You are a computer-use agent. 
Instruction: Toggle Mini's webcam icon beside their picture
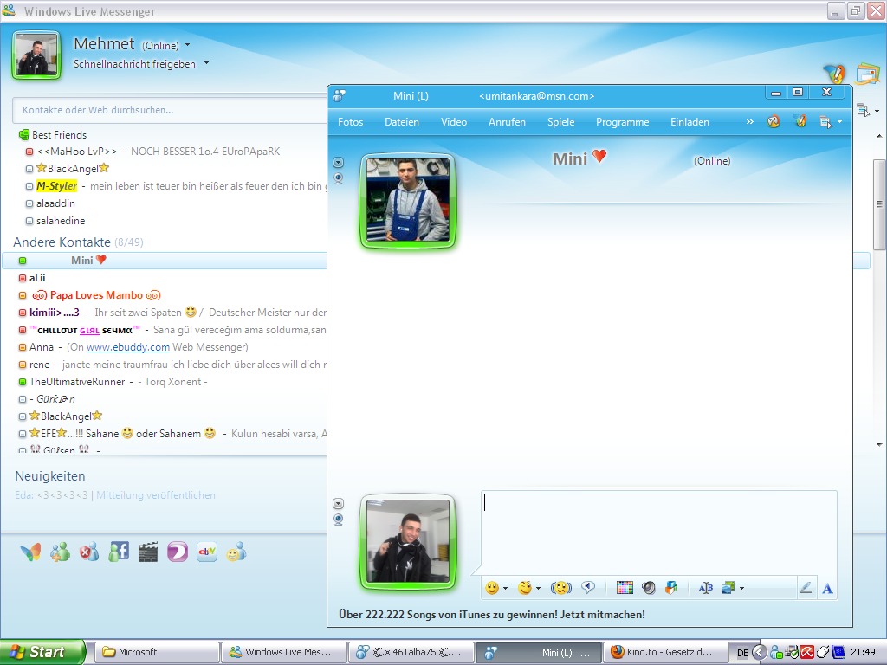pyautogui.click(x=339, y=178)
